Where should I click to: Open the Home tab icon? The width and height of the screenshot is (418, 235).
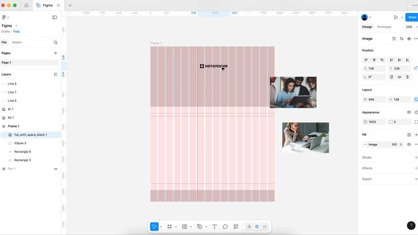[26, 5]
